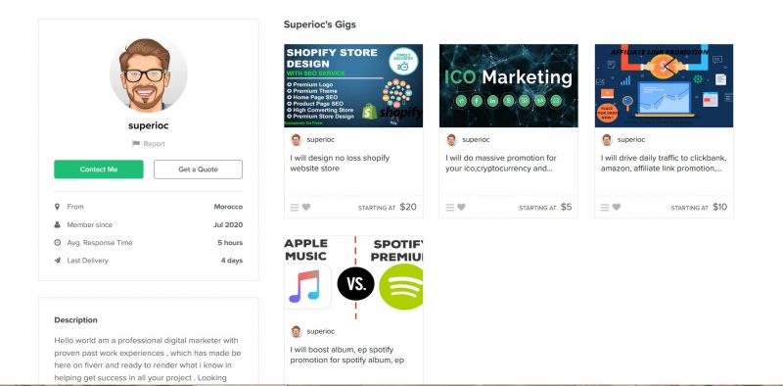Open the Shopify Store Design gig thumbnail

(x=353, y=85)
